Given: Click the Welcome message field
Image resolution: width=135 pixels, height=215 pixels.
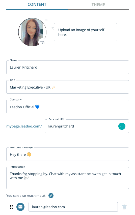Looking at the screenshot, I should point(68,154).
